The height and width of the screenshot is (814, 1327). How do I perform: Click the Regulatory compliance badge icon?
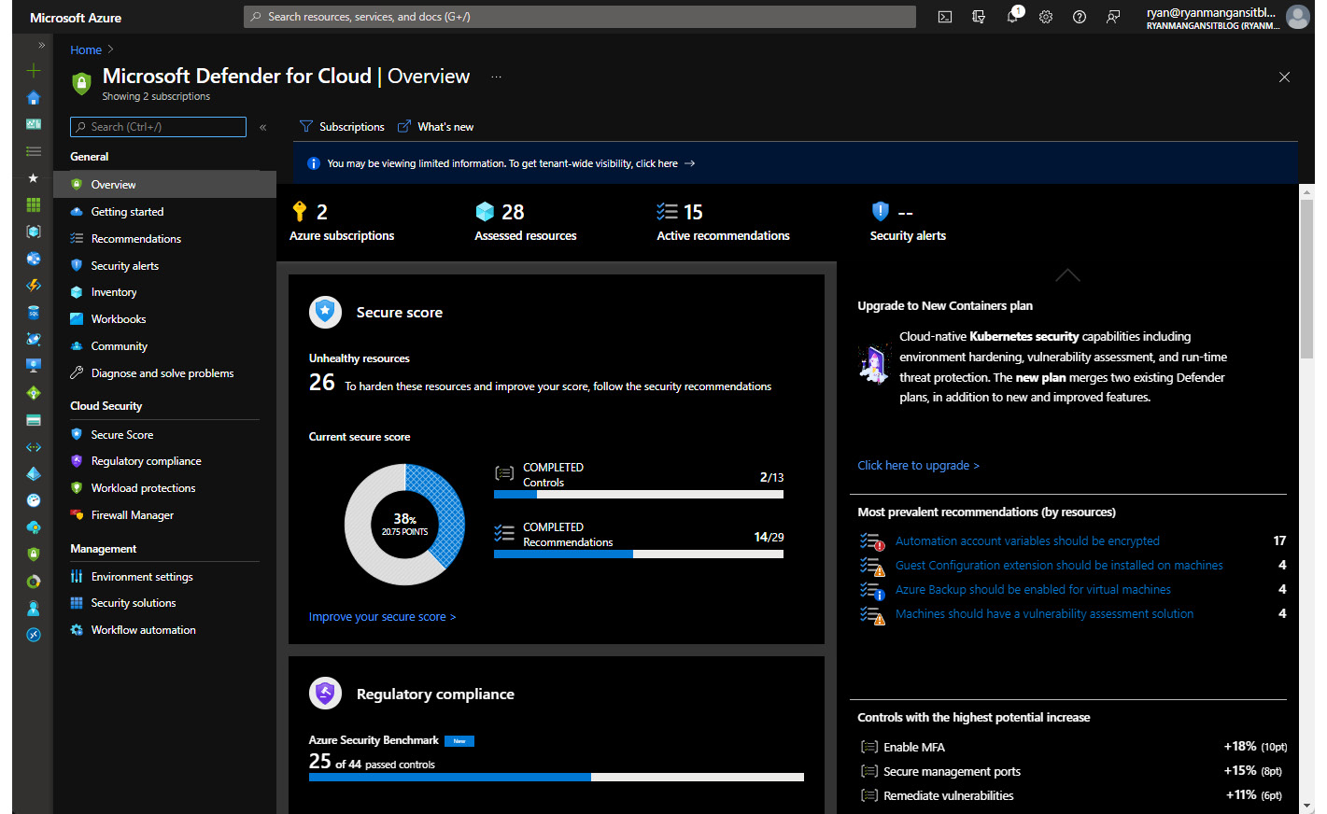click(325, 694)
